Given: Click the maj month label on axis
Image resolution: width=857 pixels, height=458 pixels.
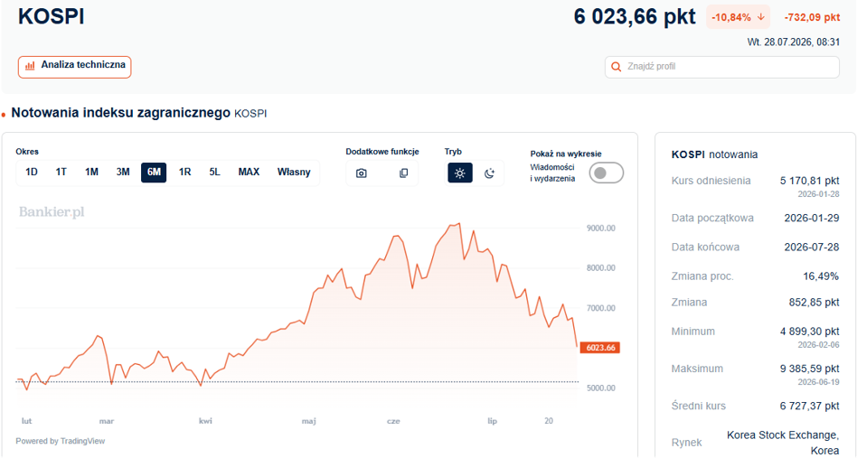Looking at the screenshot, I should click(309, 421).
